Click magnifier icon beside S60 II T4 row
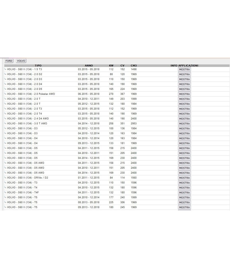Screen dimensions: 230x268 5,187
